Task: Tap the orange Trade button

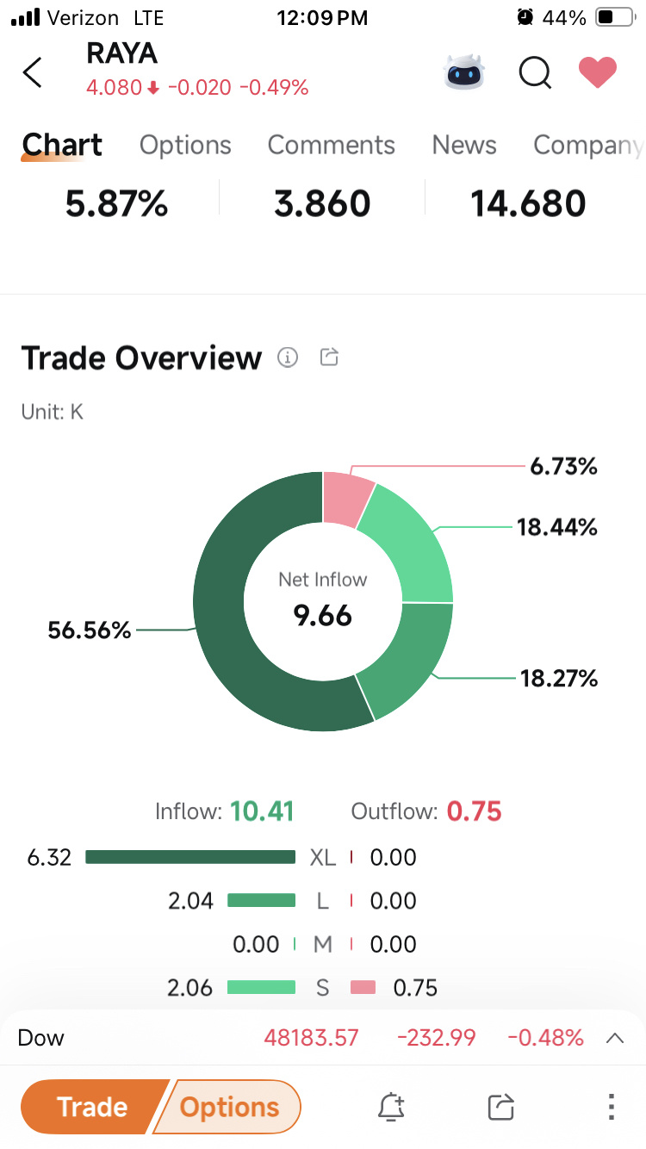Action: point(92,1107)
